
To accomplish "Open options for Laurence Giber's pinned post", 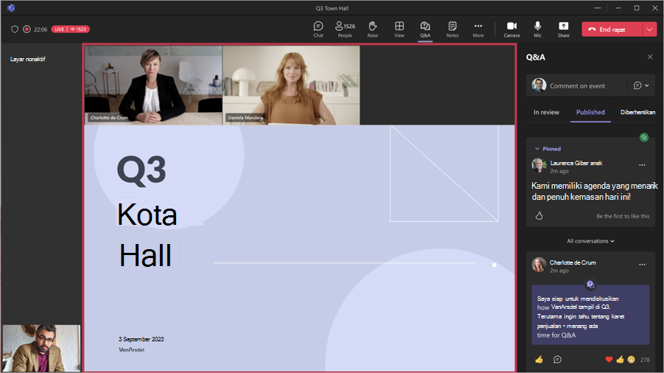I will [642, 164].
